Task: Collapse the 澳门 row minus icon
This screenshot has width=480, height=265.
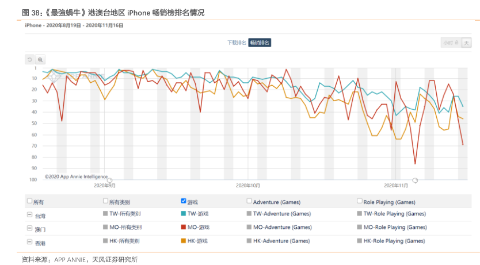Action: [29, 229]
